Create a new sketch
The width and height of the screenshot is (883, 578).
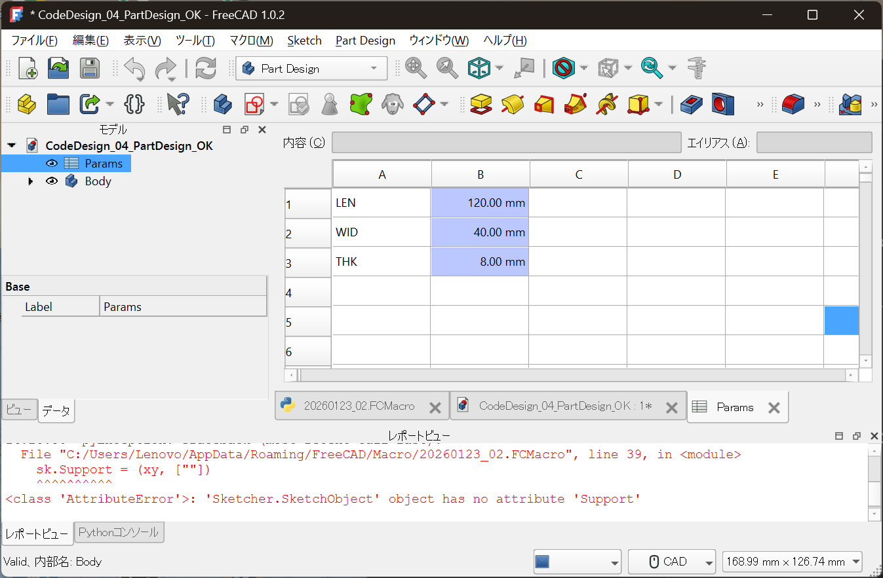coord(254,104)
